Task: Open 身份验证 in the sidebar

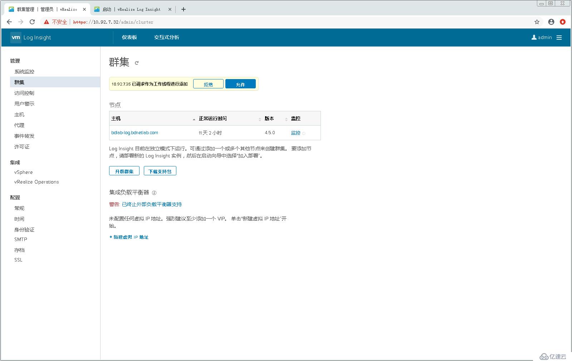Action: pyautogui.click(x=24, y=230)
